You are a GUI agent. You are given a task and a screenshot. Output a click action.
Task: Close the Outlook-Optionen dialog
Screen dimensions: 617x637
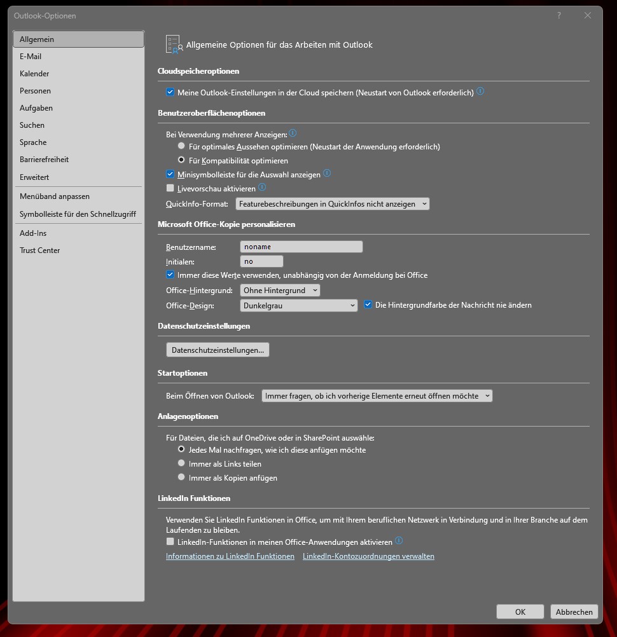tap(587, 15)
